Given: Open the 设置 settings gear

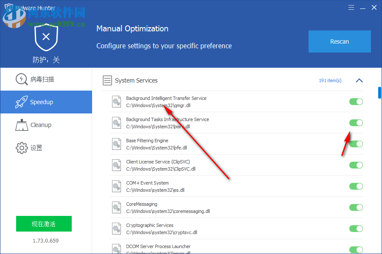Looking at the screenshot, I should click(21, 147).
